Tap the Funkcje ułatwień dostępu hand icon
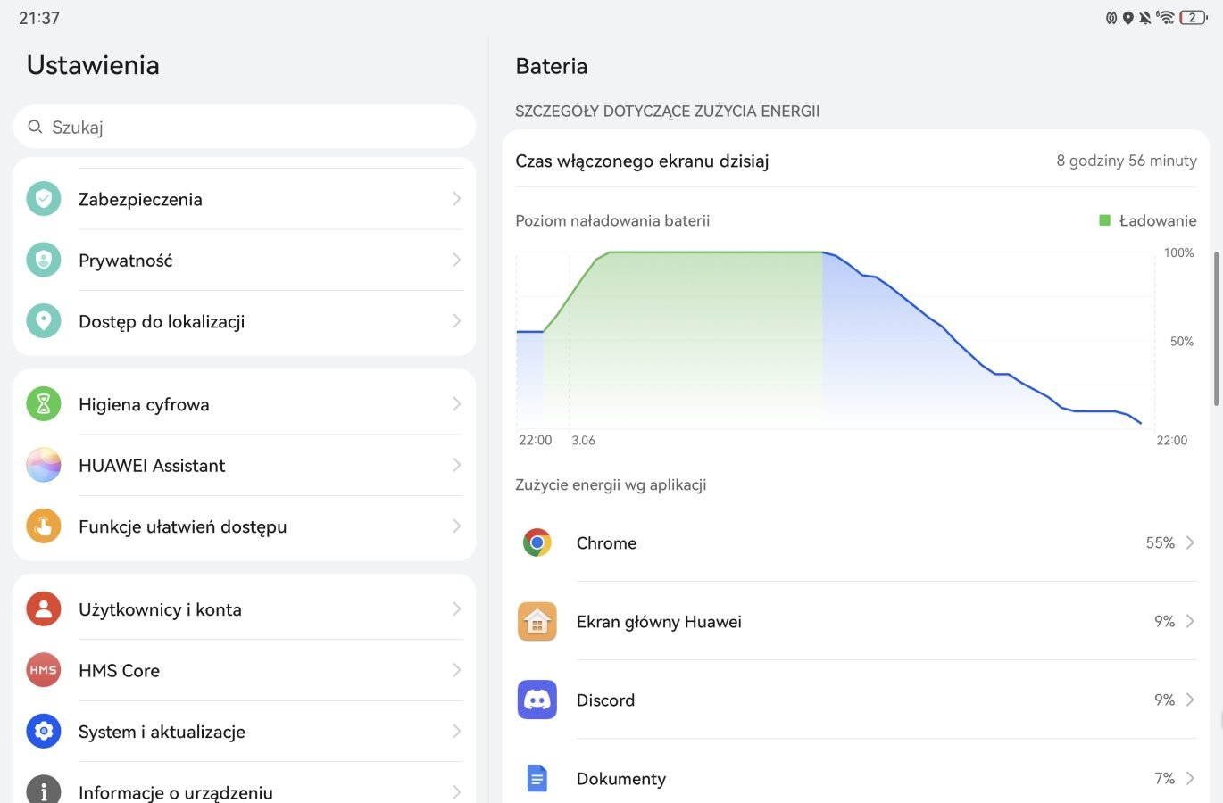The image size is (1223, 803). coord(44,526)
